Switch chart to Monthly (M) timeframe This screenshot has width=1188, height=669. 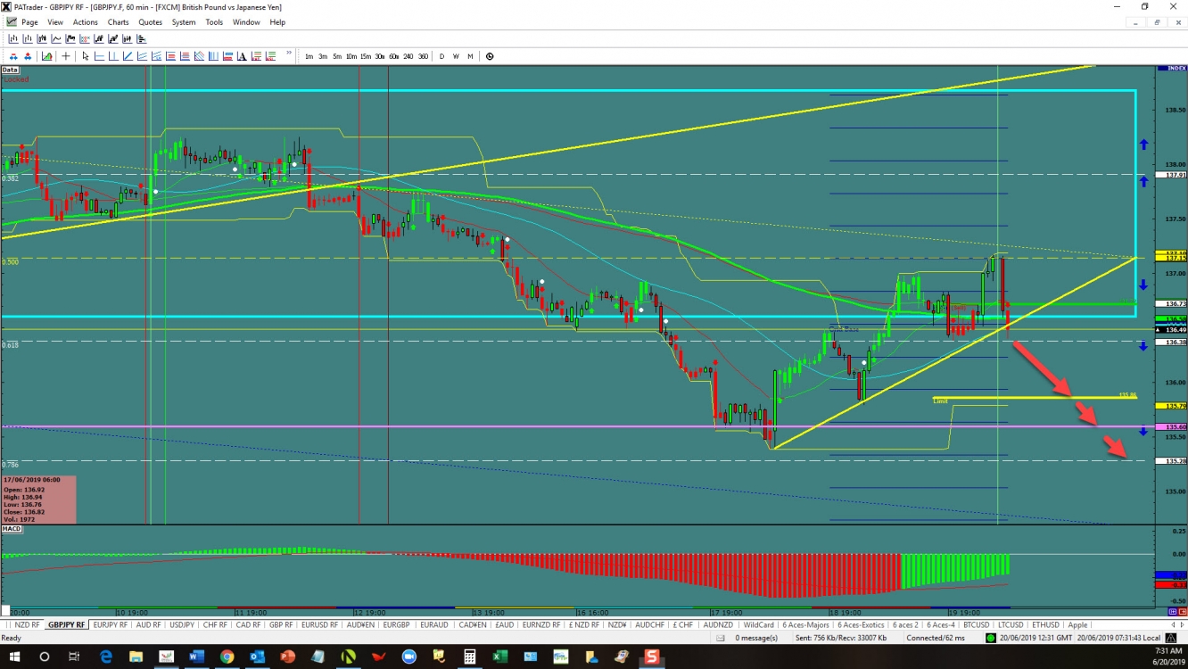pos(470,56)
